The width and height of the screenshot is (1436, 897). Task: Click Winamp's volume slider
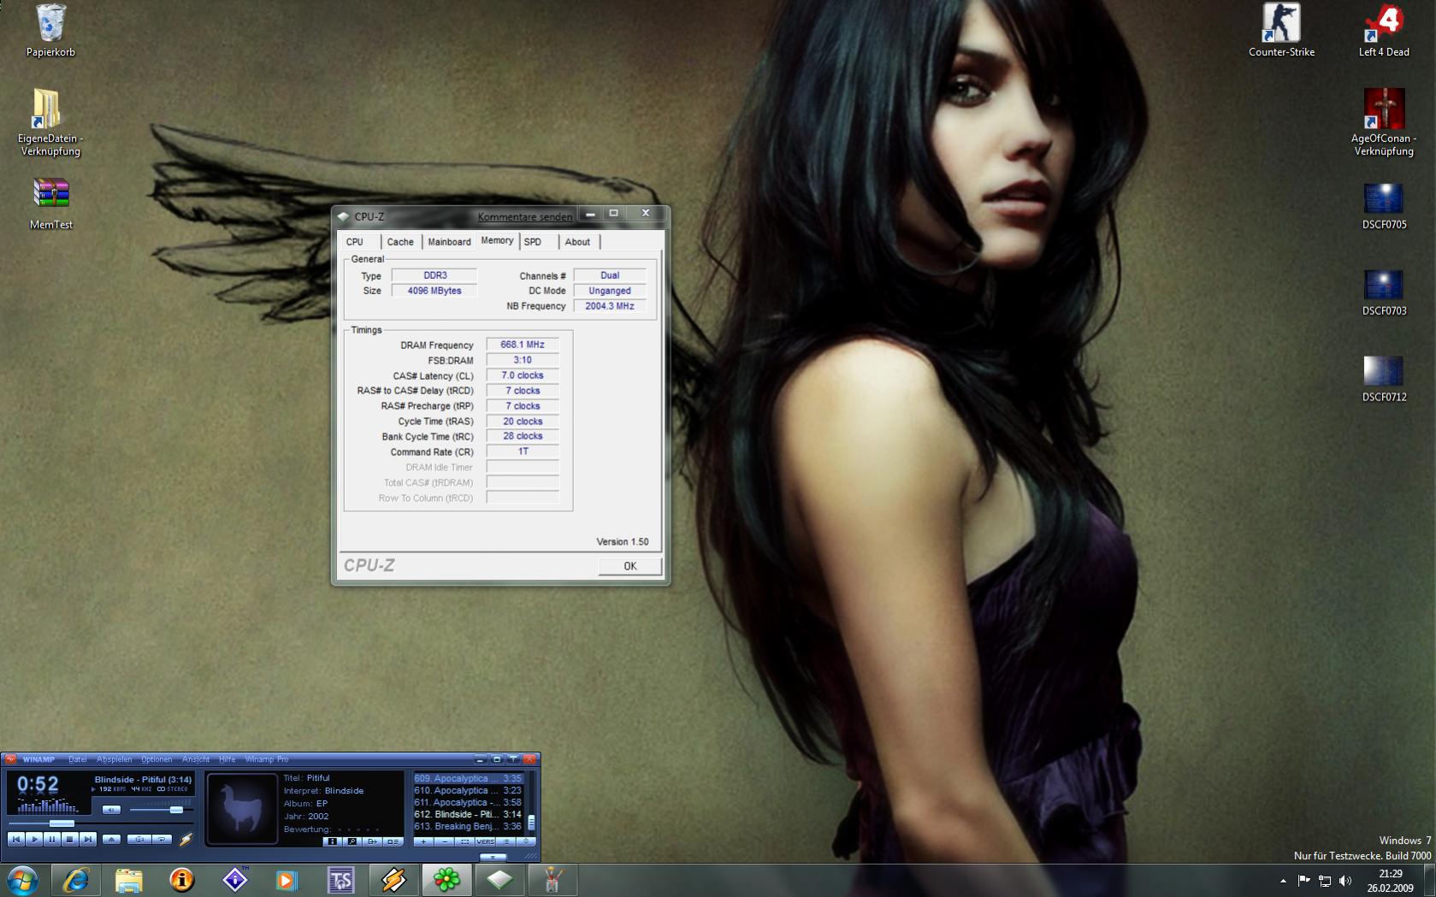point(162,810)
